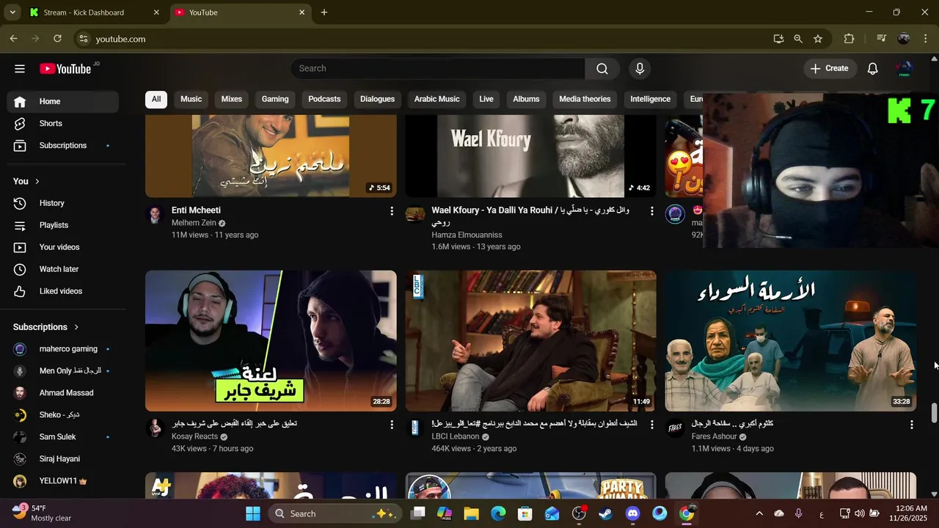Open Siraj Hayani subscription
939x528 pixels.
tap(63, 459)
